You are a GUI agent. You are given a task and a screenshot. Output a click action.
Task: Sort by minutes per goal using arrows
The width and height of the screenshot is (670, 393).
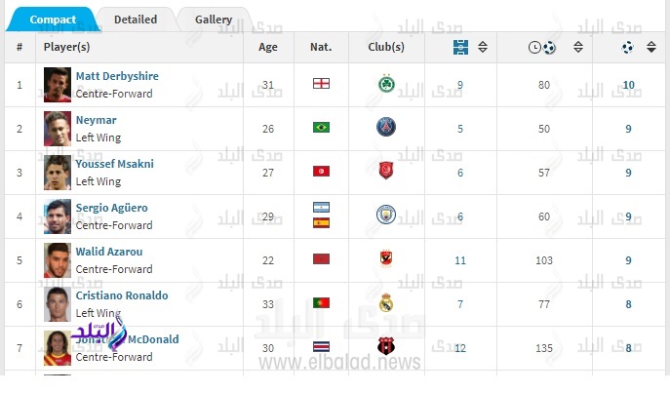point(577,47)
